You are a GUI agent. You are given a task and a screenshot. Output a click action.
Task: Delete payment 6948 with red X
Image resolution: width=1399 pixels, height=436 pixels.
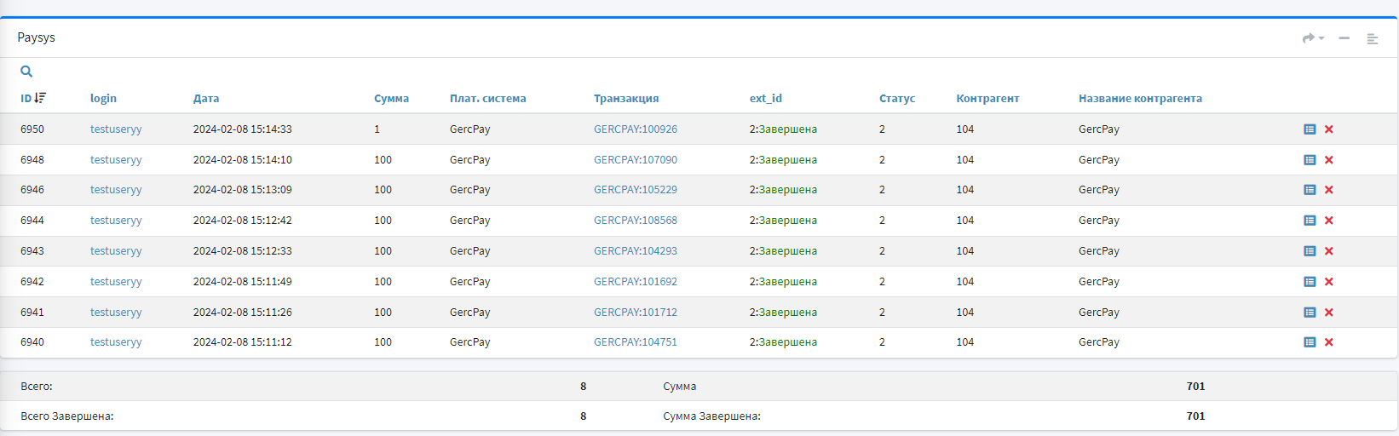(1329, 160)
